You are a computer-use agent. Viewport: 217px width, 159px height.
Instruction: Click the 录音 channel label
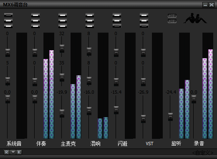click(x=199, y=144)
